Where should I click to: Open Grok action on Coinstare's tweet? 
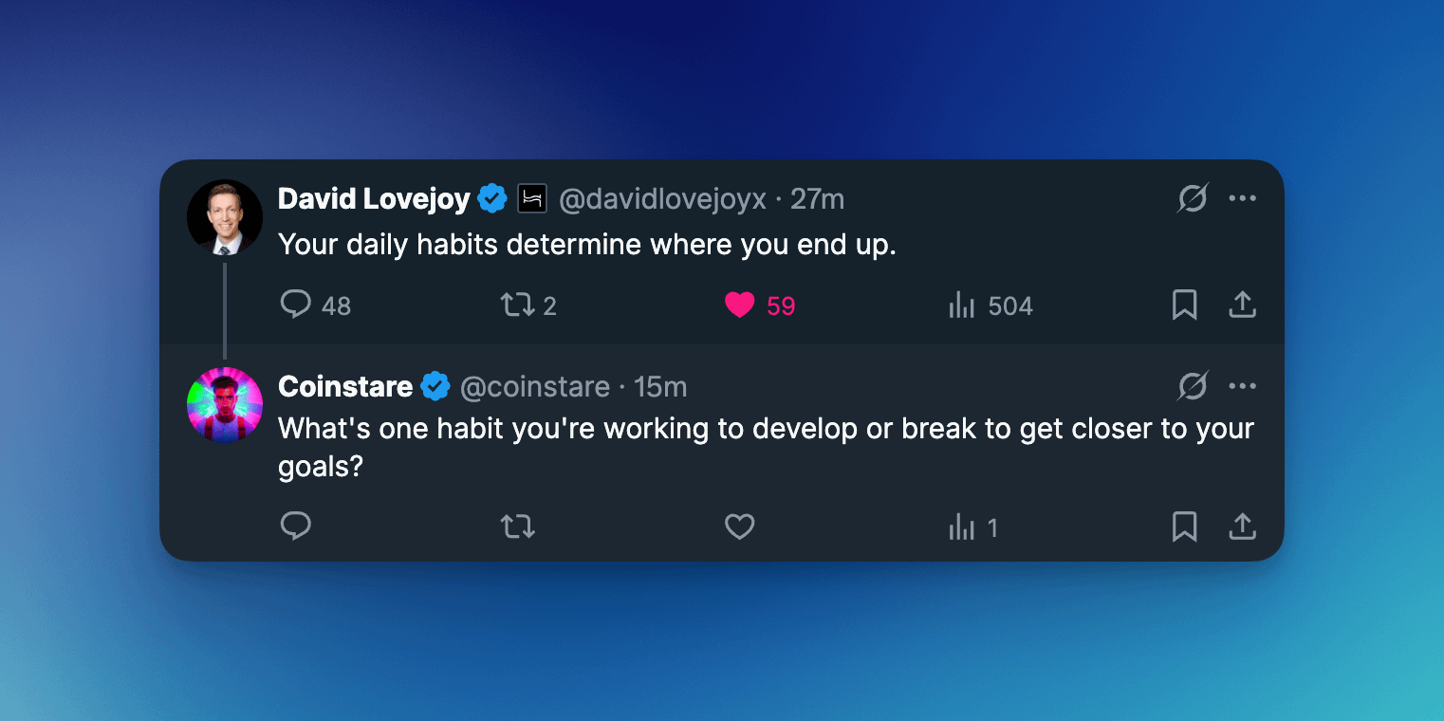point(1193,386)
